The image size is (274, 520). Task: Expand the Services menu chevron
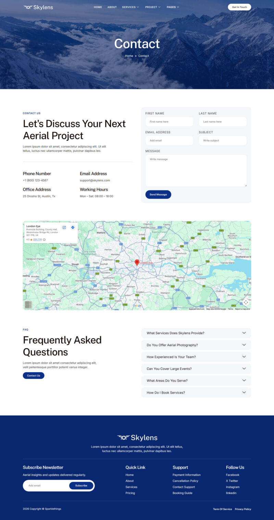pyautogui.click(x=138, y=7)
